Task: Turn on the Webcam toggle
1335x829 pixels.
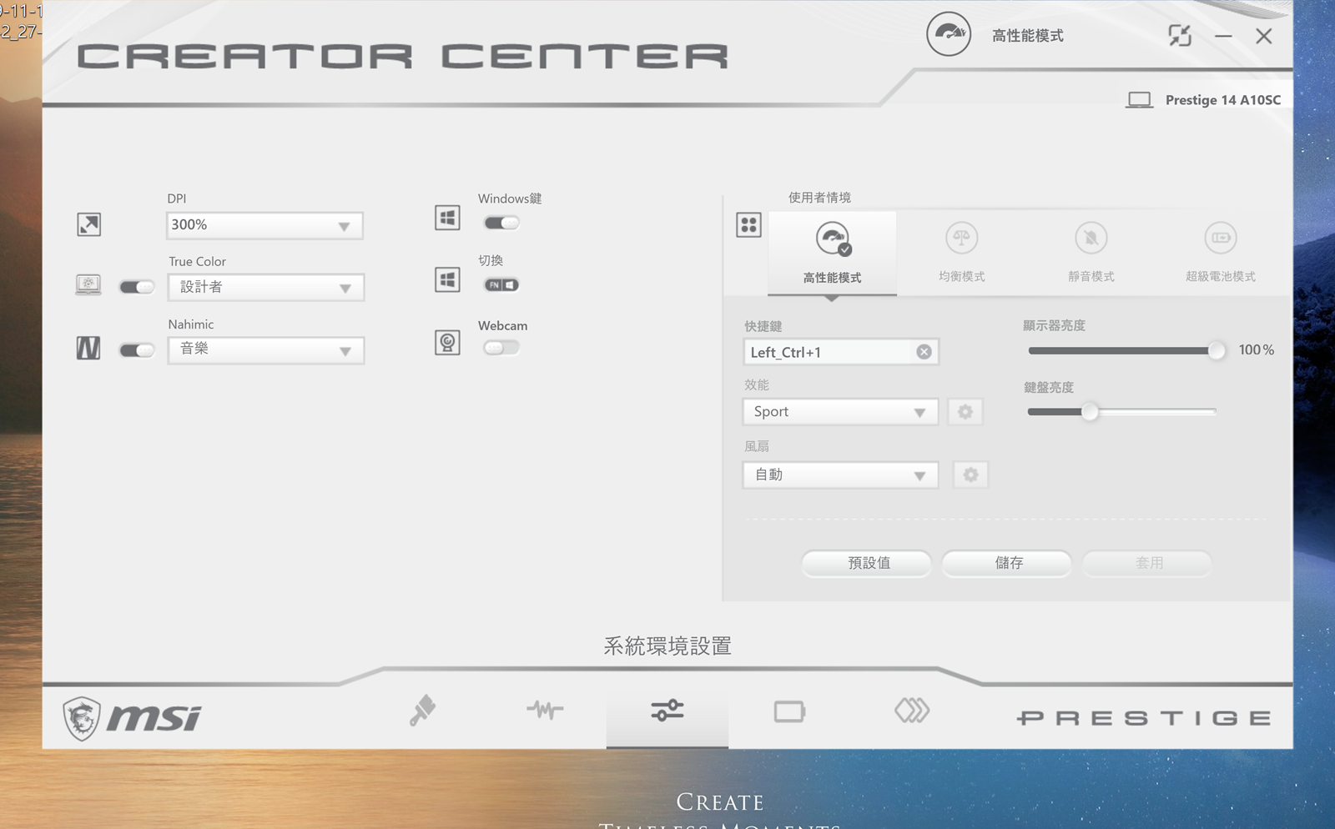Action: tap(501, 348)
